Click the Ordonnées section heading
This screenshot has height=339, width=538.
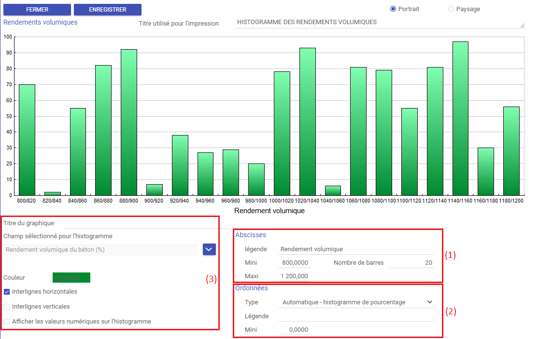tap(252, 288)
